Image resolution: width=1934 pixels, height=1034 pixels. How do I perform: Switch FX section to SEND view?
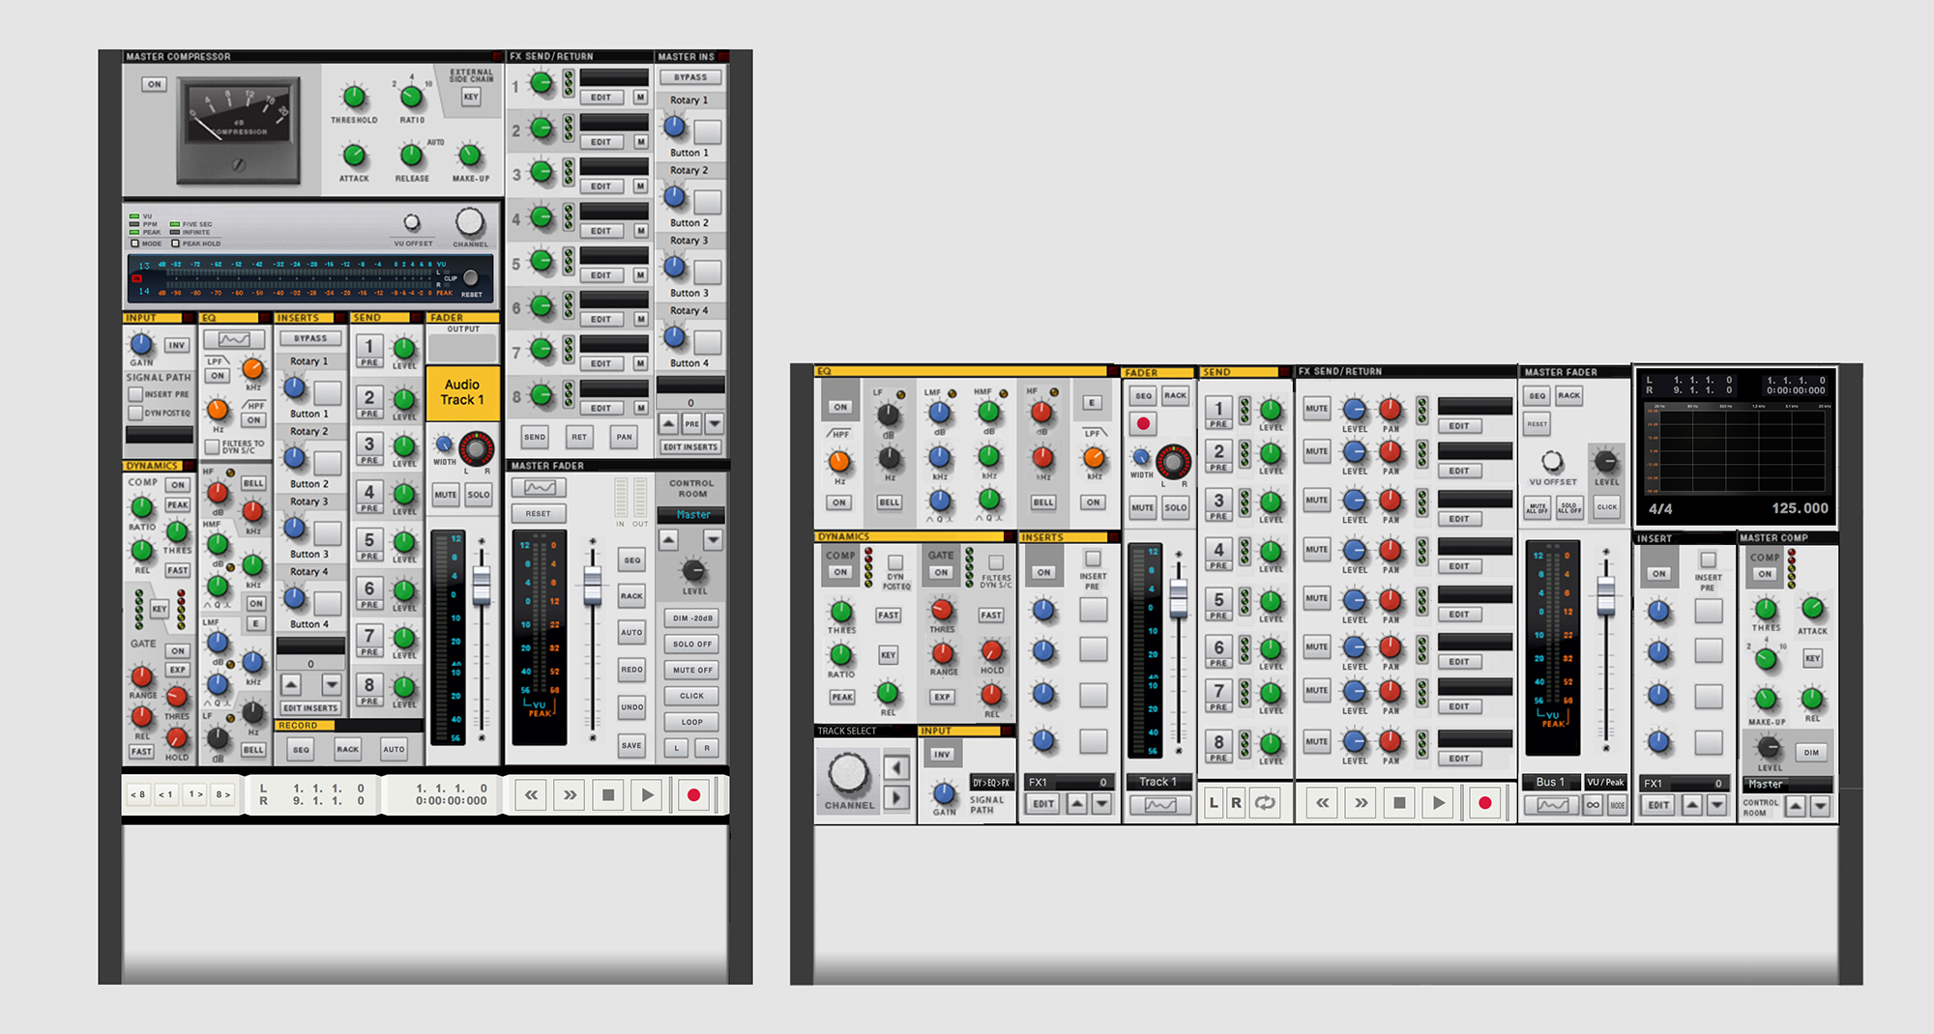(x=535, y=437)
